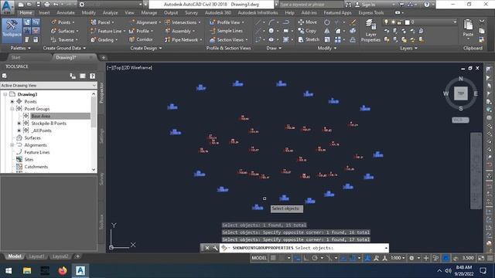Image resolution: width=495 pixels, height=278 pixels.
Task: Click the customize wrench icon in command line
Action: (215, 248)
